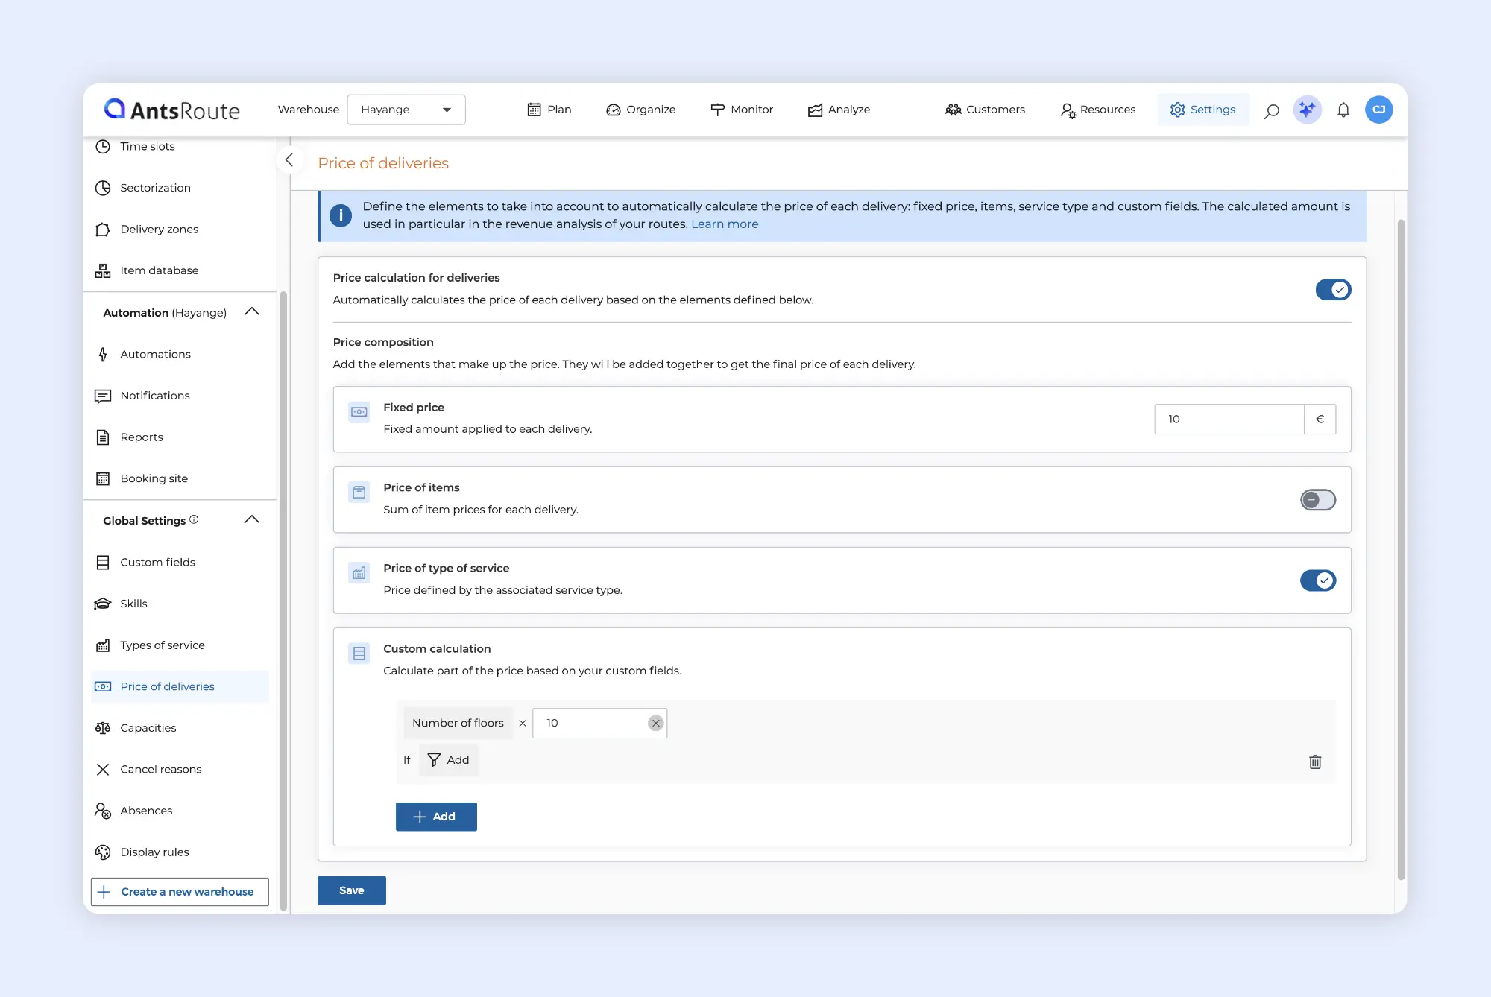Click the Display rules palette icon

103,852
